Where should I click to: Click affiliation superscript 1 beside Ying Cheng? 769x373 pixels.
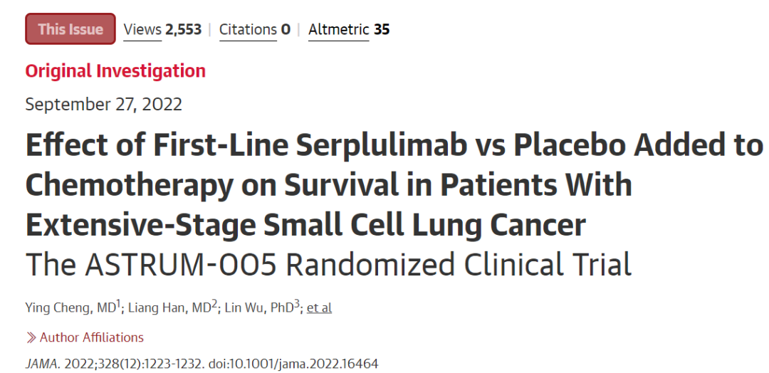(118, 304)
